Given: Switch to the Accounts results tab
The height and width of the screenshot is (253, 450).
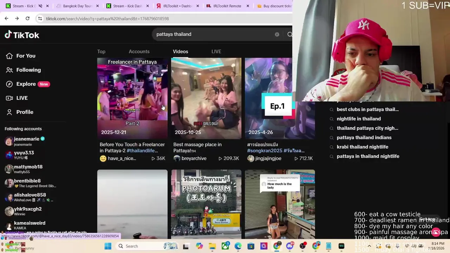Looking at the screenshot, I should [139, 52].
